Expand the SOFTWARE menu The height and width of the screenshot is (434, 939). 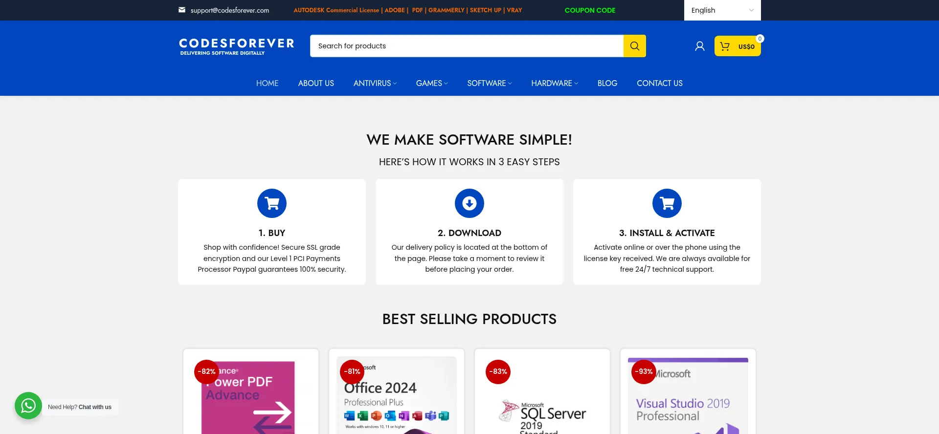click(x=490, y=84)
